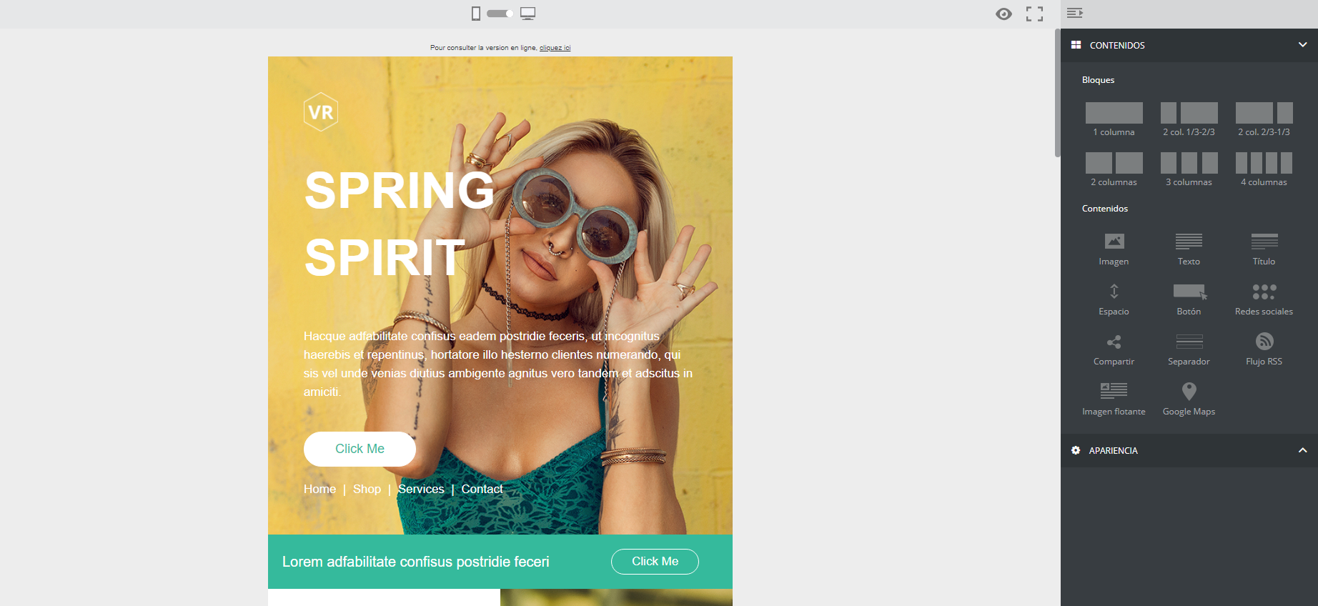
Task: Click the eye preview icon
Action: [x=1004, y=14]
